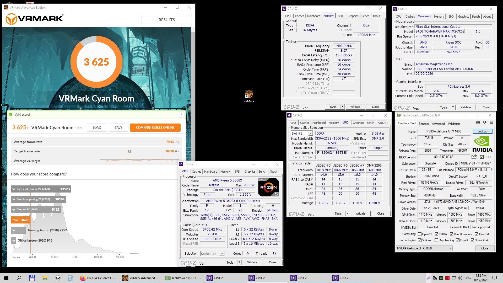
Task: Toggle the CUDA checkbox
Action: click(436, 234)
